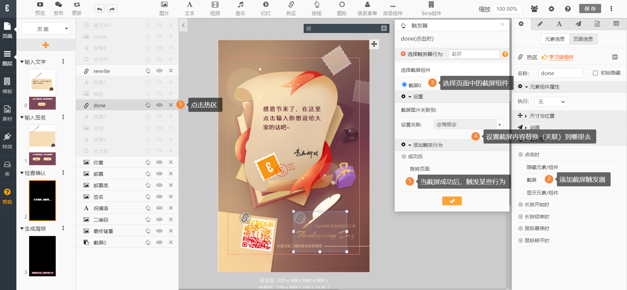The height and width of the screenshot is (290, 627).
Task: Click the undo arrow button
Action: 99,9
